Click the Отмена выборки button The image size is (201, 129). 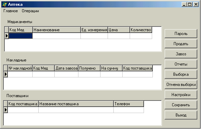point(181,85)
